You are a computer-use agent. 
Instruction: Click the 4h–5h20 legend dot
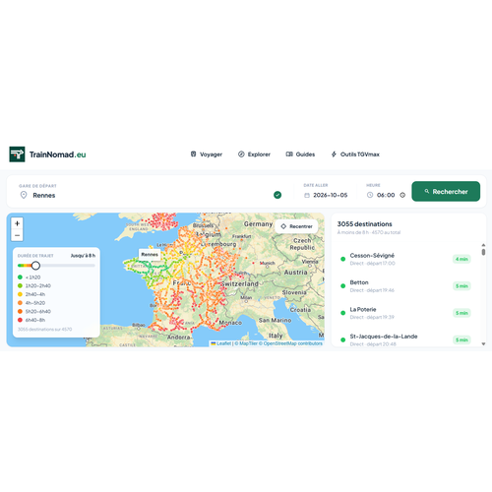(x=20, y=303)
